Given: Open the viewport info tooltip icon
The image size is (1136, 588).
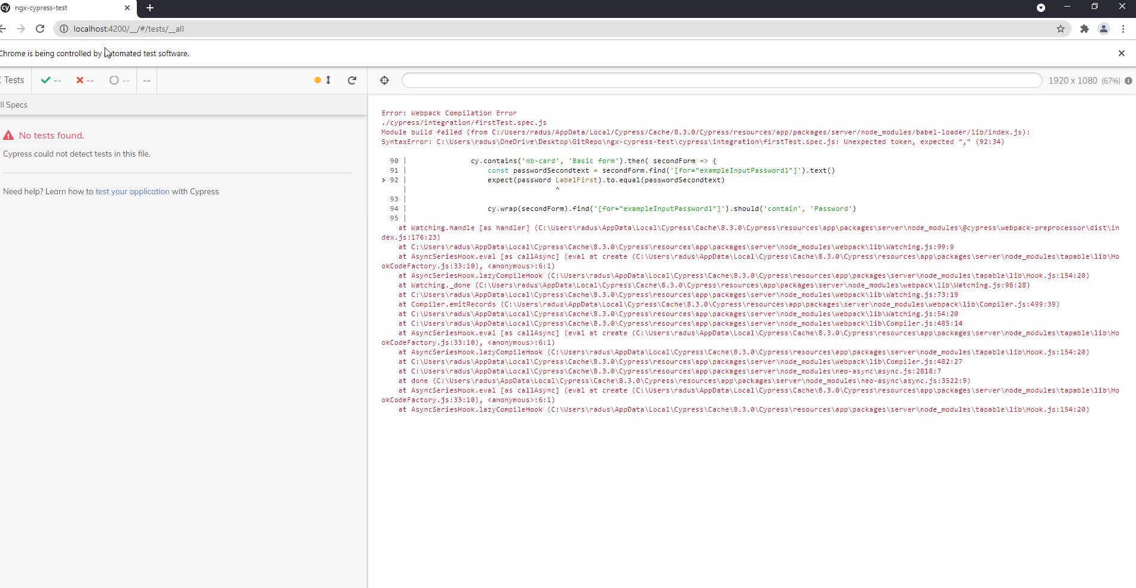Looking at the screenshot, I should [1129, 80].
